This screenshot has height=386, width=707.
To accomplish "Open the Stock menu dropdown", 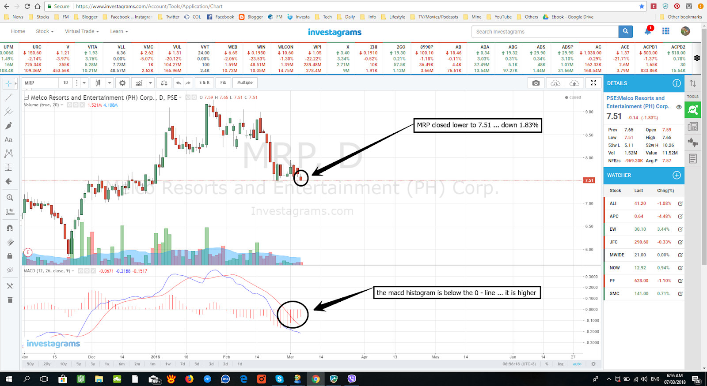I will (45, 31).
